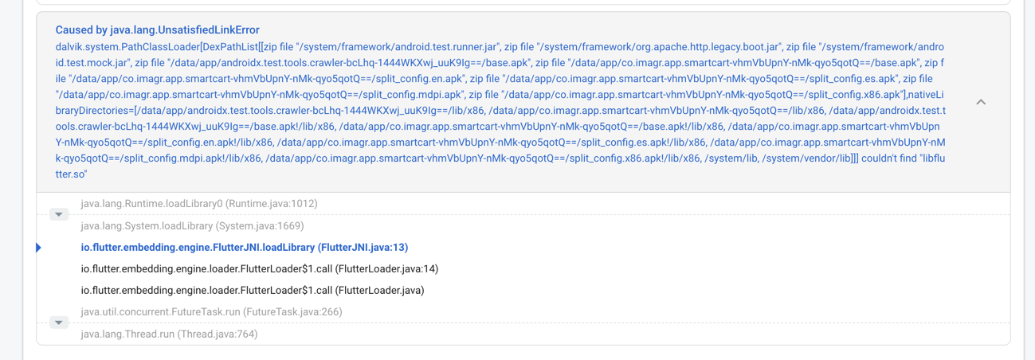This screenshot has width=1035, height=360.
Task: Select the java.lang.Runtime.loadLibrary0 stack frame
Action: click(x=199, y=204)
